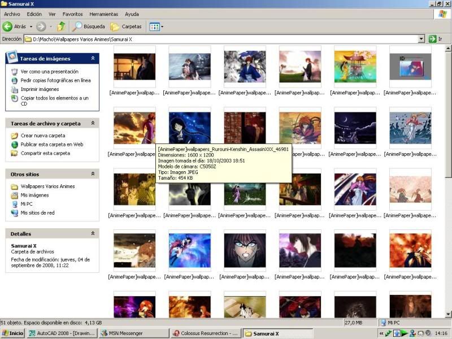Open the Herramientas menu
This screenshot has width=452, height=339.
104,14
